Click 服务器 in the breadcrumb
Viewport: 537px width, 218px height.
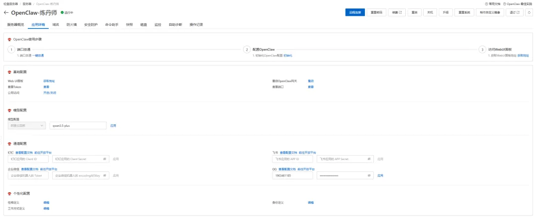27,4
